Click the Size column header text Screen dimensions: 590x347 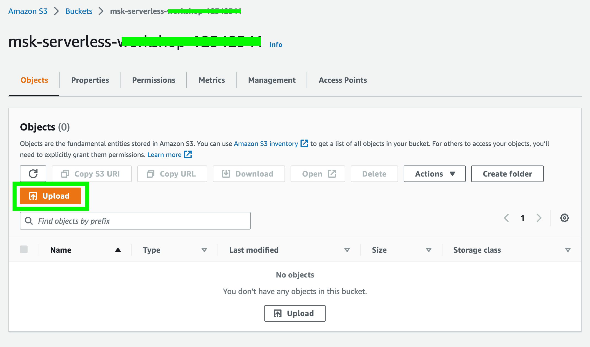(379, 250)
